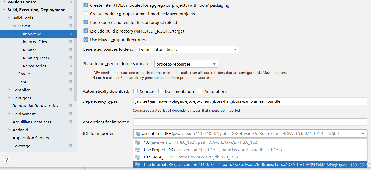Click project-level settings icon beside Maven
Image resolution: width=371 pixels, height=170 pixels.
click(70, 26)
